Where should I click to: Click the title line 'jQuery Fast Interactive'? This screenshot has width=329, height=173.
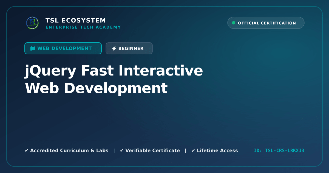point(114,71)
